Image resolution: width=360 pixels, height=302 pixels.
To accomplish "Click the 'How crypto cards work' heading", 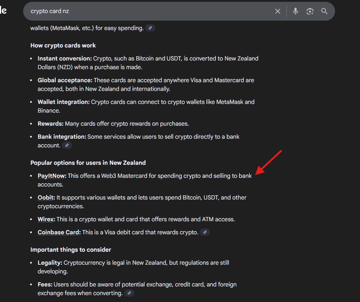I will point(63,45).
